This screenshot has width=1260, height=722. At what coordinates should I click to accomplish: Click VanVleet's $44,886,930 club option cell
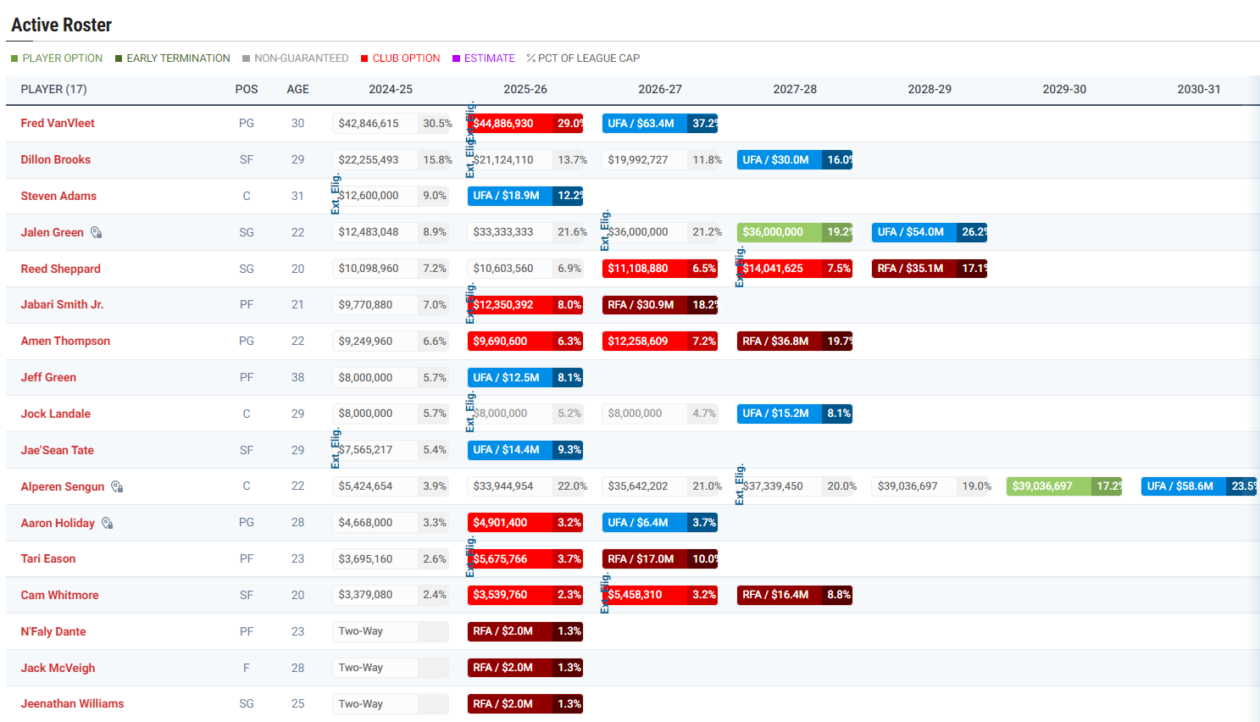[525, 123]
